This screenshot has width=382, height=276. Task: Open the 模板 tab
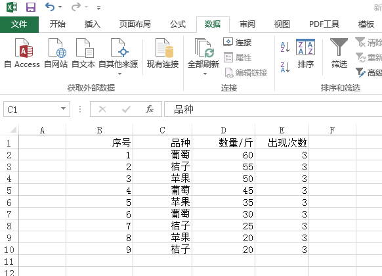(x=366, y=24)
